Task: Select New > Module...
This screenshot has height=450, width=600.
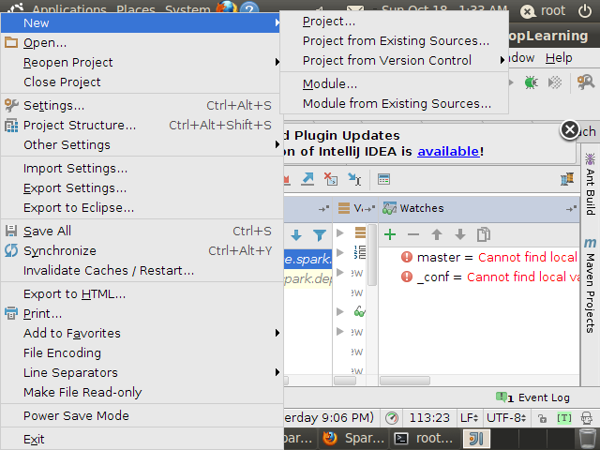Action: (x=394, y=84)
